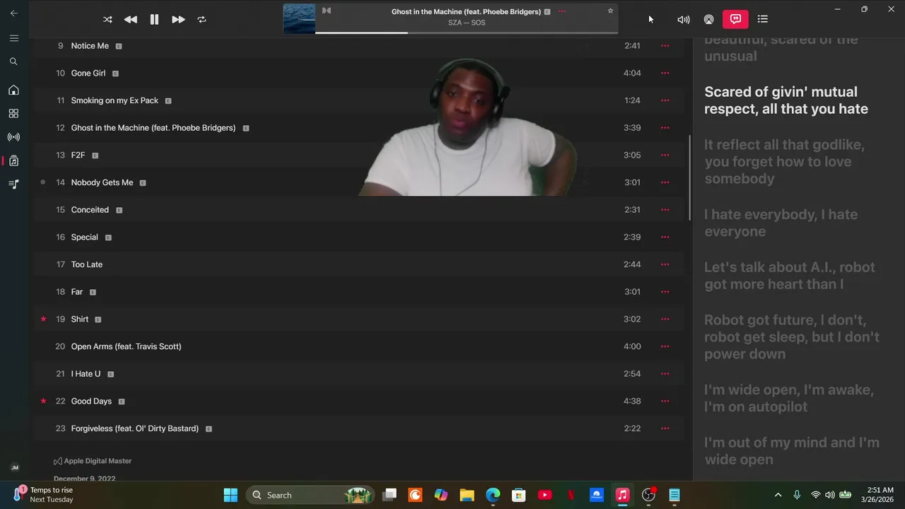905x509 pixels.
Task: Open the JM account profile
Action: tap(14, 467)
